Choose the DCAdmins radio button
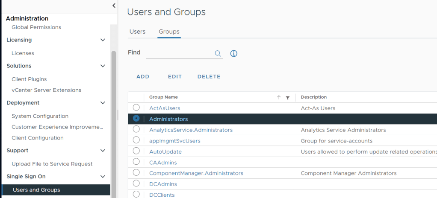 pyautogui.click(x=136, y=183)
